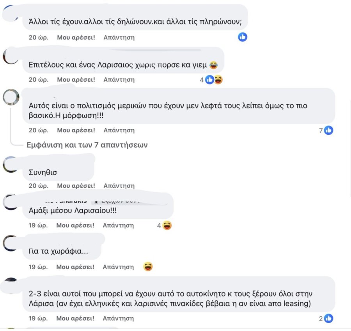Reply to the comment Συνηθισ
Viewport: 351px width, 331px height.
[119, 185]
